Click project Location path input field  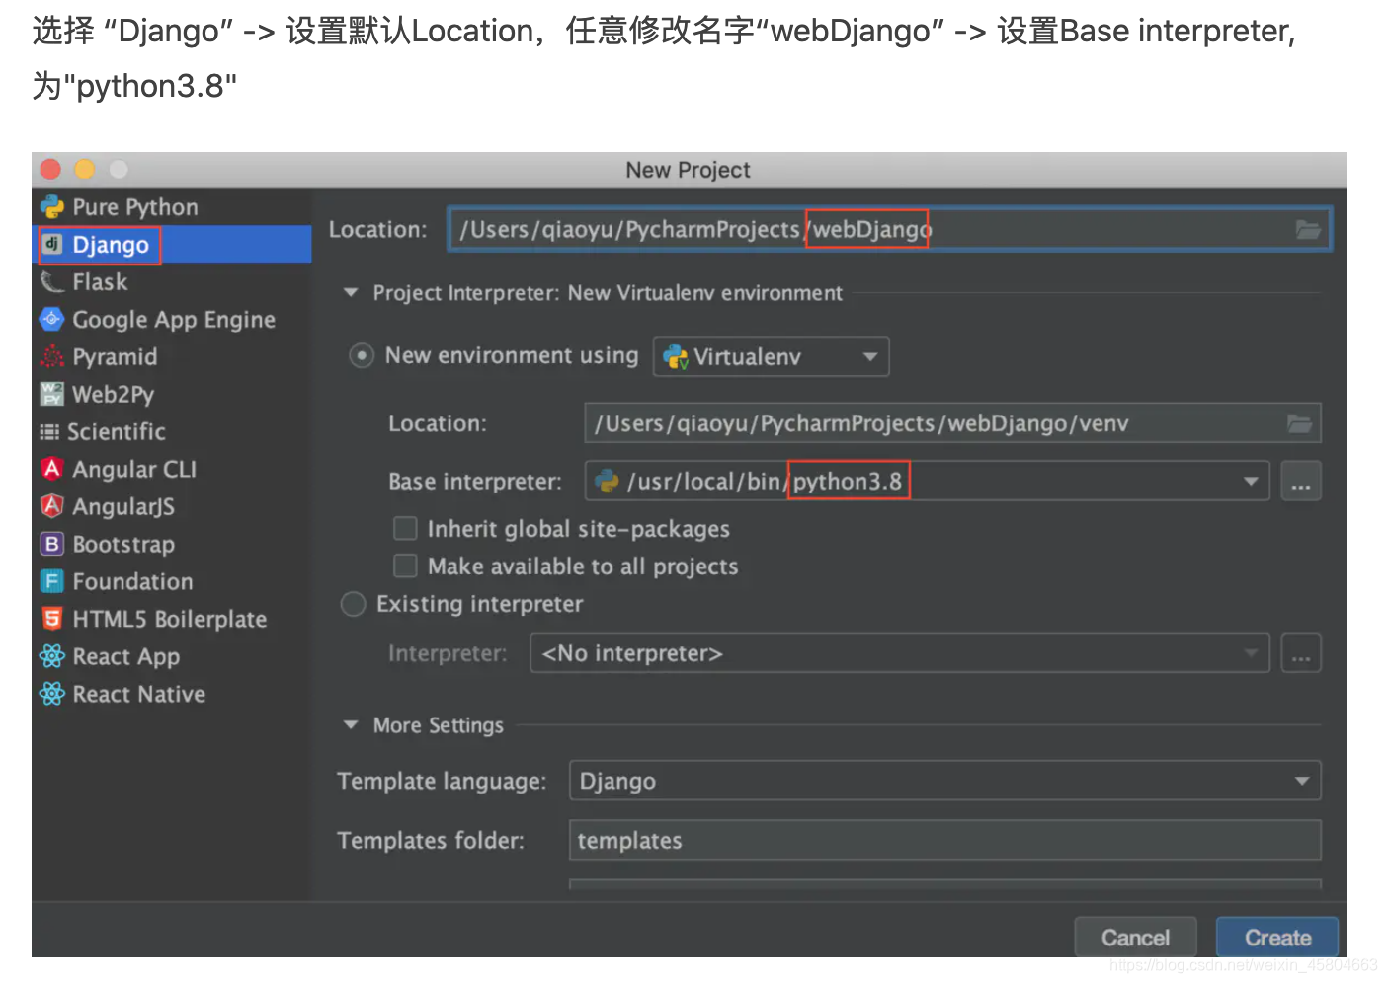click(x=890, y=230)
